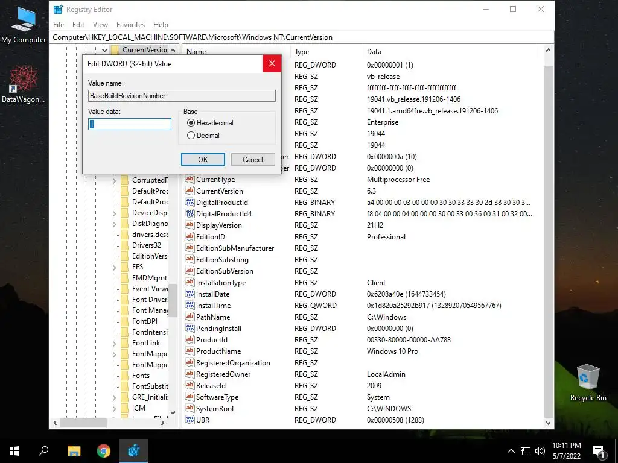618x463 pixels.
Task: Expand the DiskDiagno tree folder
Action: pos(114,224)
